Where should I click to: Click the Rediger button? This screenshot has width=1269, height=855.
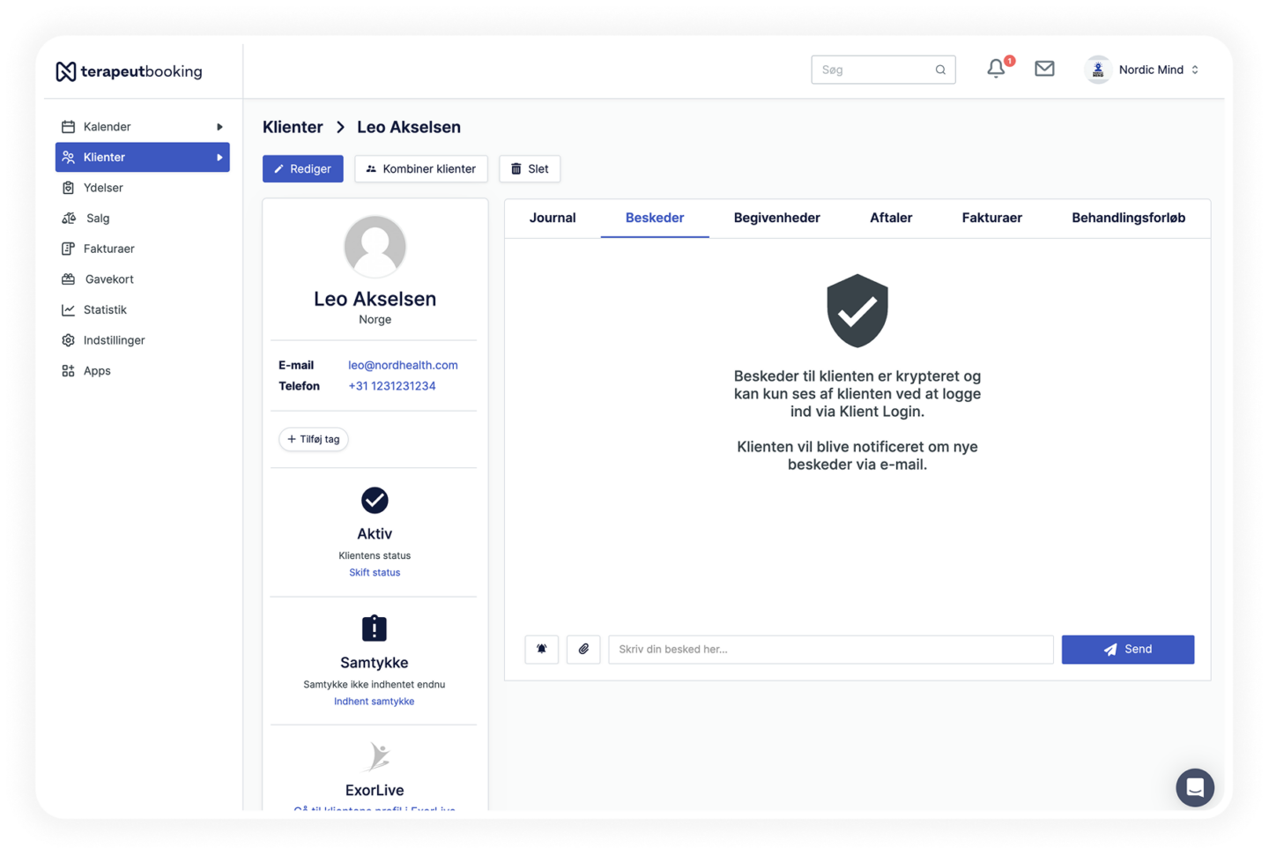coord(302,169)
